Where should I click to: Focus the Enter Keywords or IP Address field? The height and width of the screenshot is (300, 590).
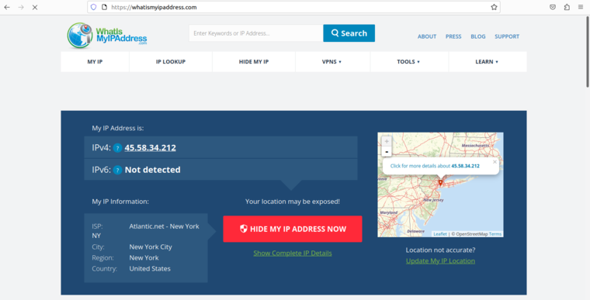[x=256, y=33]
